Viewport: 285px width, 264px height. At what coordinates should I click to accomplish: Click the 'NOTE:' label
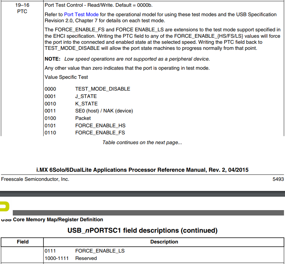52,59
